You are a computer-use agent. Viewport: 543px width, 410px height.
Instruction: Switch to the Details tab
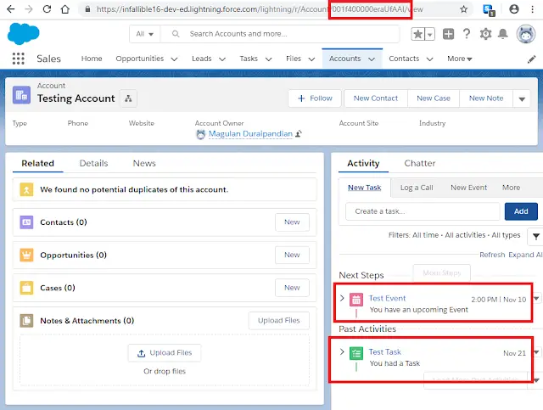click(x=93, y=163)
